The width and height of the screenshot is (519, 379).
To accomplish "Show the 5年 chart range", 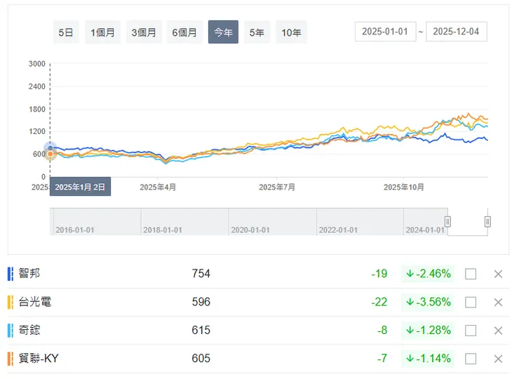I will pyautogui.click(x=257, y=32).
